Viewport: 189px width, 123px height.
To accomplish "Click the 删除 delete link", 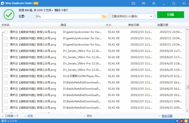I will tap(89, 116).
